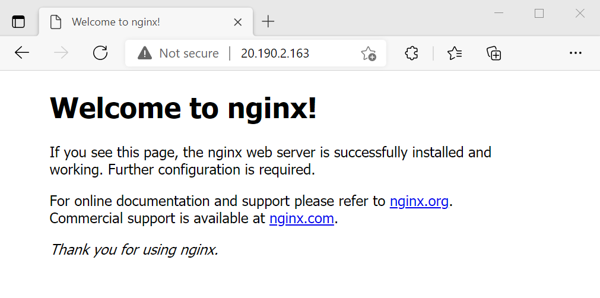Refresh the current page
600x298 pixels.
[100, 53]
